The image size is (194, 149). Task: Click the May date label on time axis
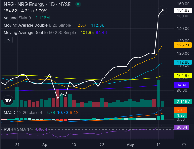point(130,144)
